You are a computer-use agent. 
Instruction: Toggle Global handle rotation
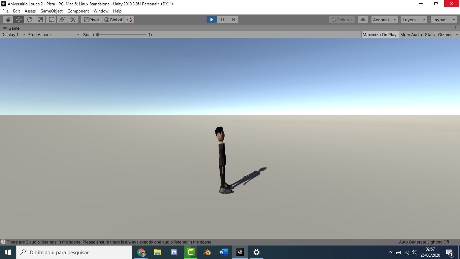coord(113,20)
